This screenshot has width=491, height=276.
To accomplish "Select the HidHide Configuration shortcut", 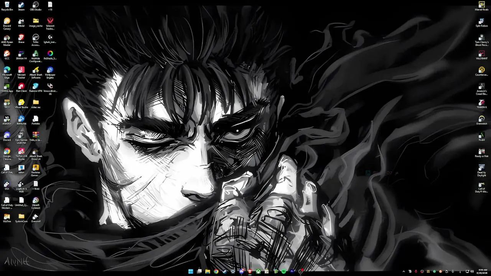I will pyautogui.click(x=36, y=57).
